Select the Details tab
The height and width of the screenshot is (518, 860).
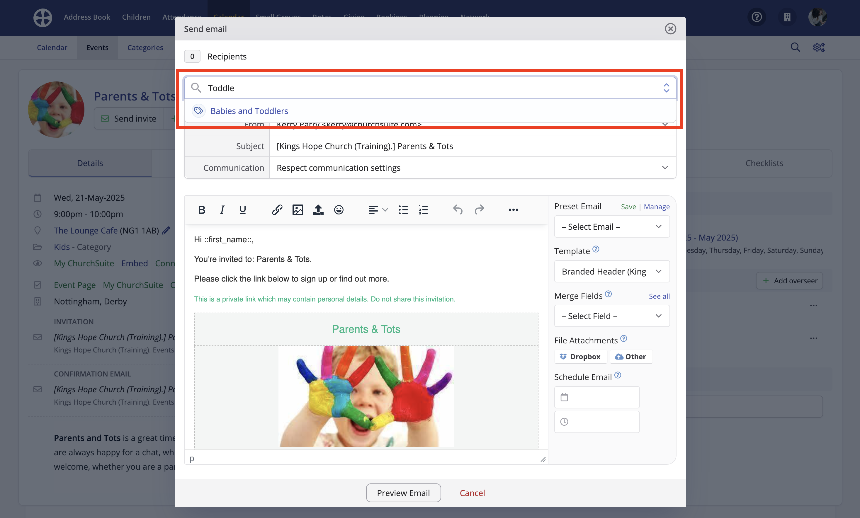(90, 163)
